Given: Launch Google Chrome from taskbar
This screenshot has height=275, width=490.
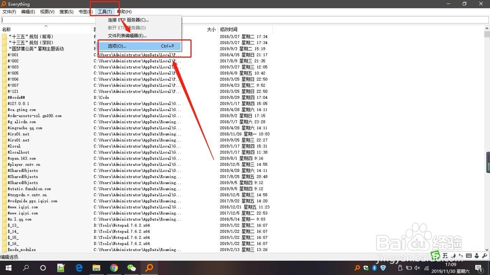Looking at the screenshot, I should 114,268.
